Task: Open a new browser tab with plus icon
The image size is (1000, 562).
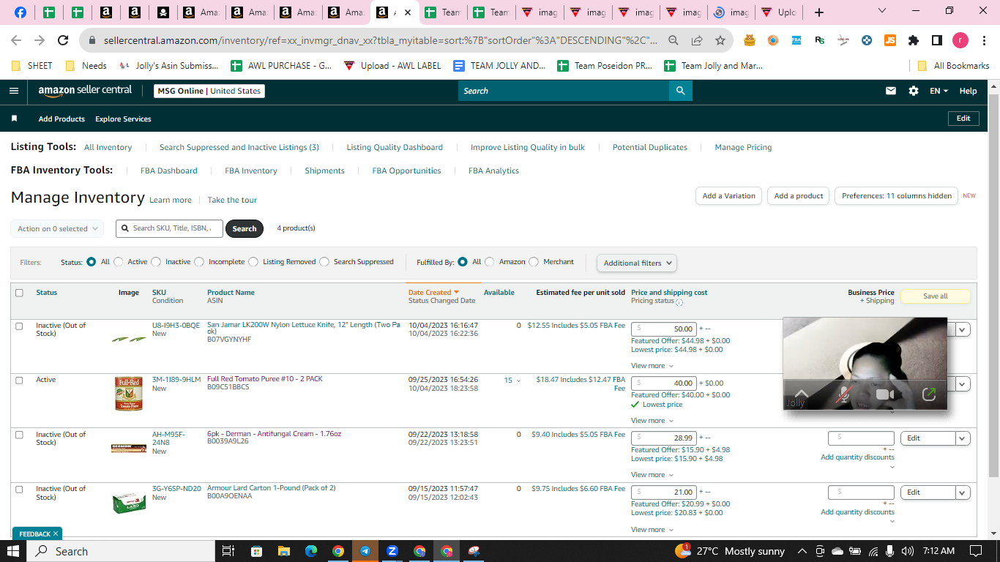Action: pyautogui.click(x=819, y=12)
